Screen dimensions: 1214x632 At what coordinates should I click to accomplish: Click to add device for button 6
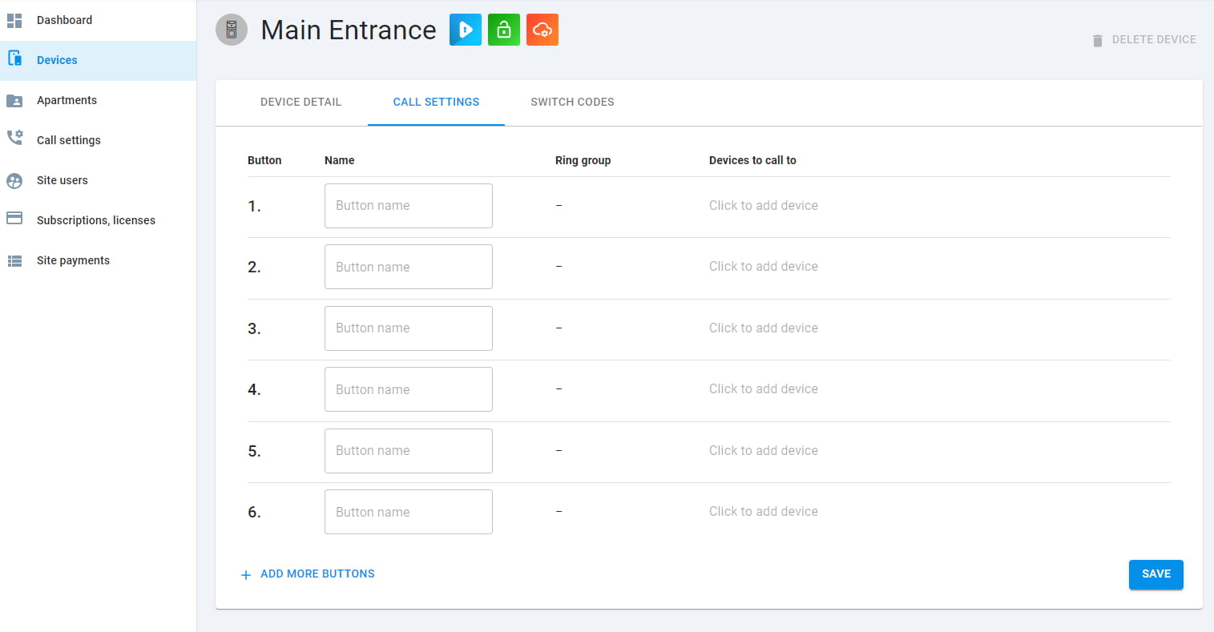[764, 511]
